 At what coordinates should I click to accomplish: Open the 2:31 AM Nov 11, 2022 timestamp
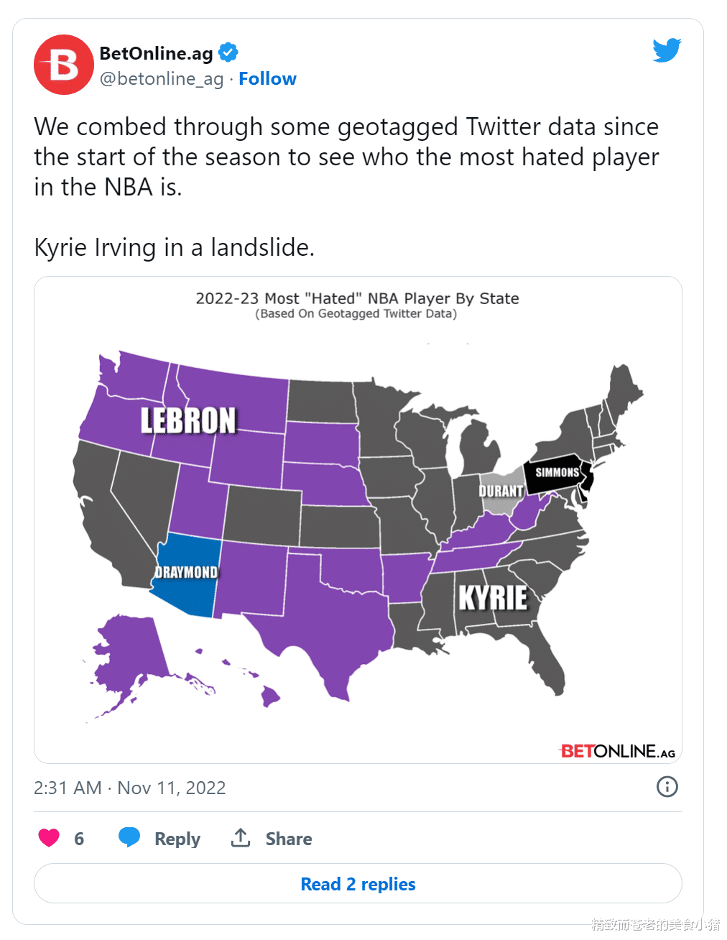(x=130, y=788)
